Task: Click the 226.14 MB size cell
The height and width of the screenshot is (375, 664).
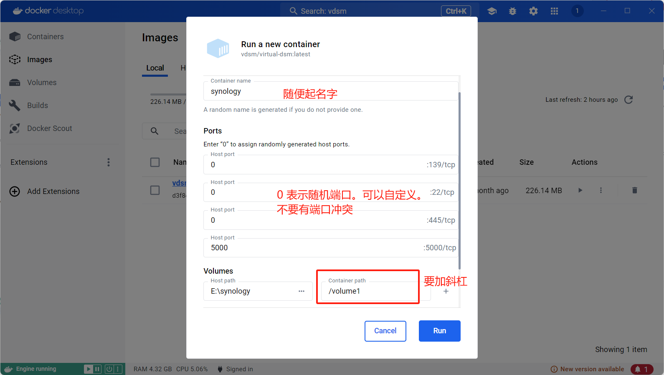Action: pos(544,190)
